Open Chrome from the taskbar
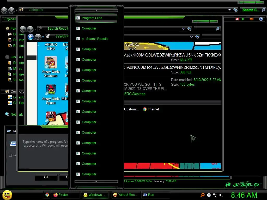Image resolution: width=267 pixels, height=200 pixels. (x=47, y=195)
